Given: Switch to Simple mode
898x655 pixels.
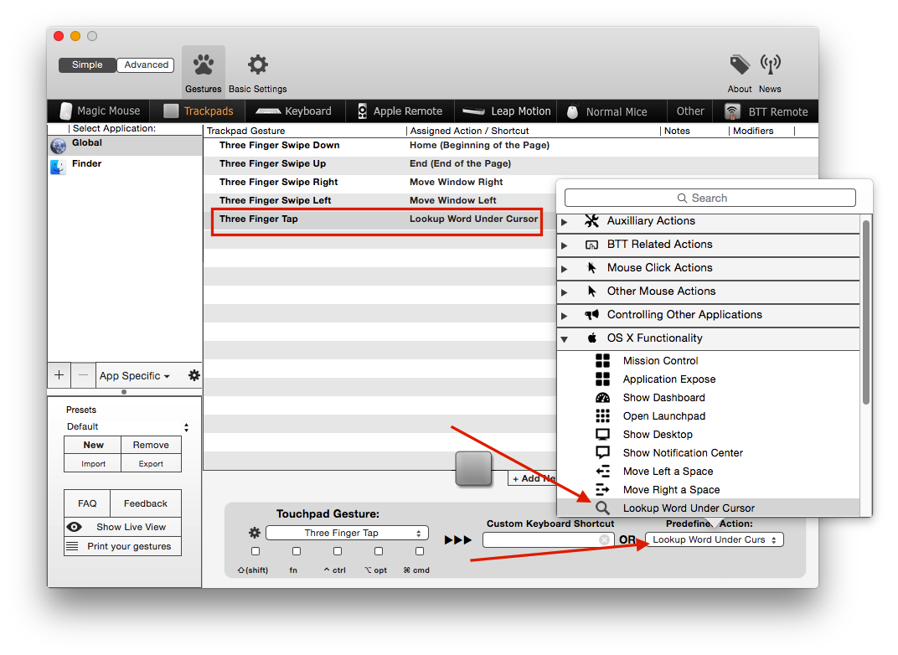Looking at the screenshot, I should tap(87, 64).
